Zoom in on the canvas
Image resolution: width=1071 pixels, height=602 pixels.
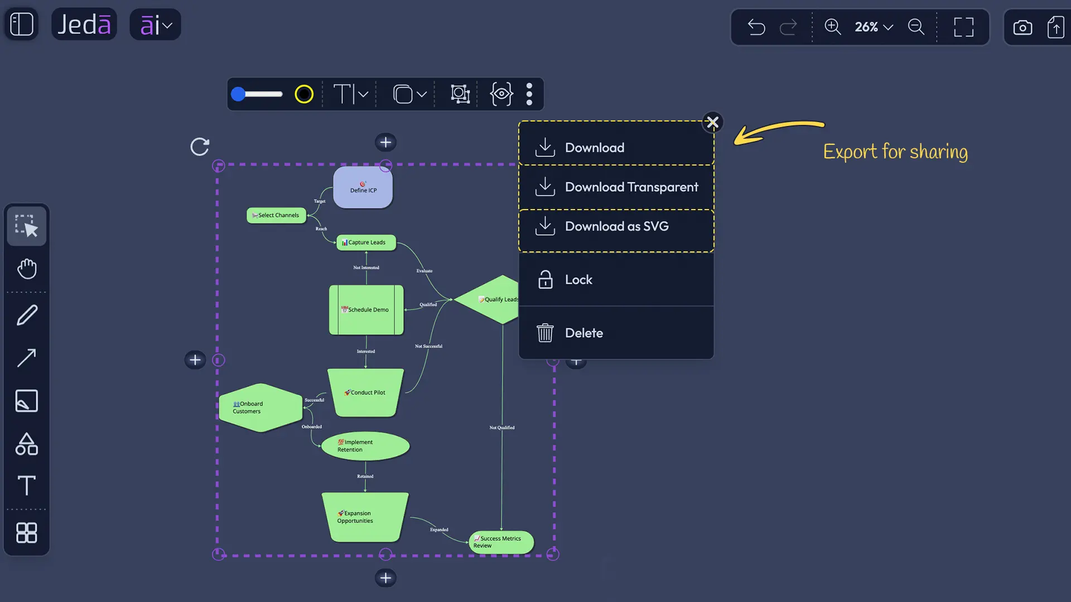[832, 27]
